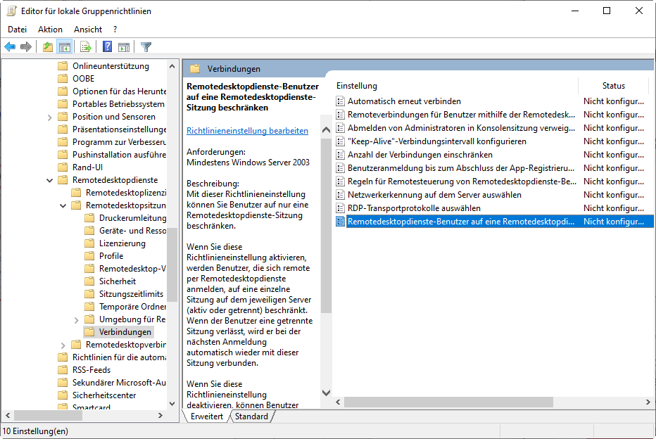This screenshot has width=656, height=439.
Task: Sort by the Status column header
Action: pos(613,86)
